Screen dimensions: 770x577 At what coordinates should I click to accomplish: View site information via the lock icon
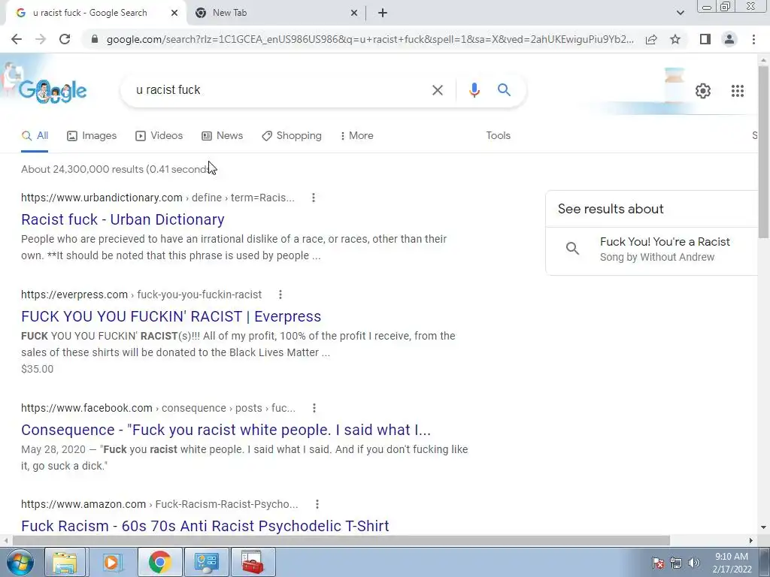pos(95,39)
